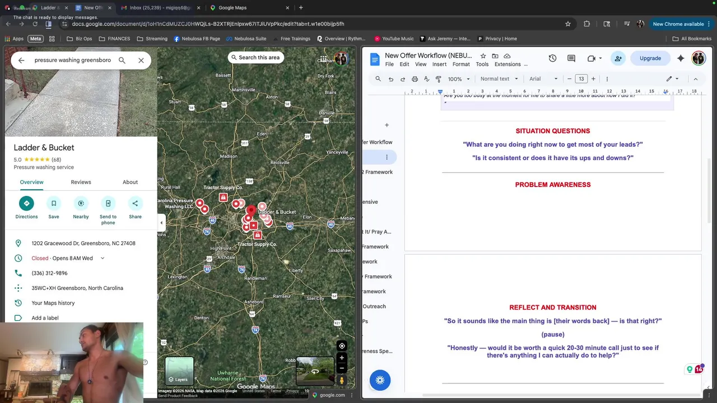The height and width of the screenshot is (403, 717).
Task: Zoom out the map with the minus button
Action: click(342, 368)
